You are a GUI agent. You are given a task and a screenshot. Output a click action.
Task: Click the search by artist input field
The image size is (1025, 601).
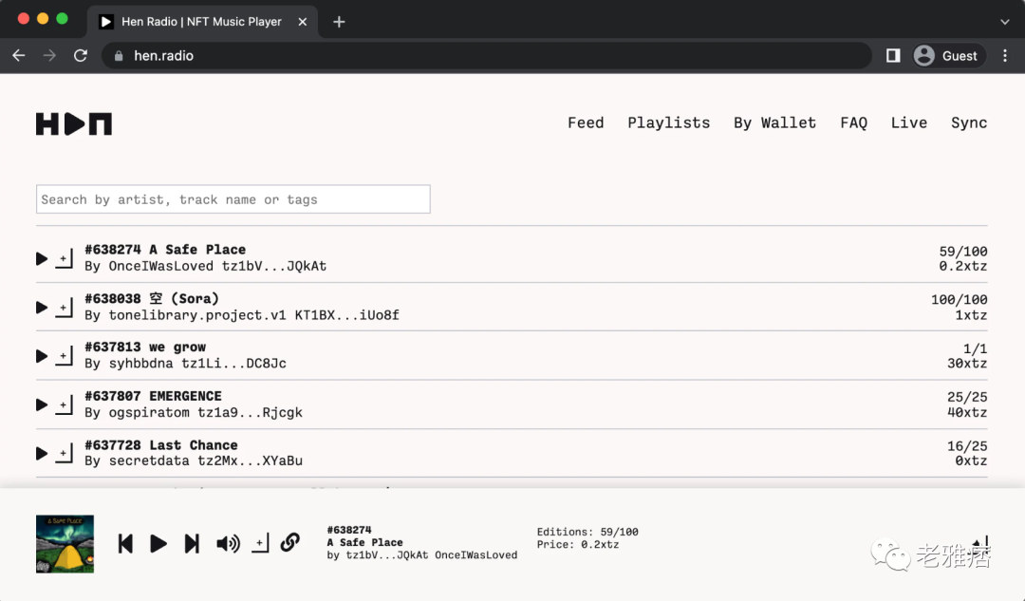233,199
